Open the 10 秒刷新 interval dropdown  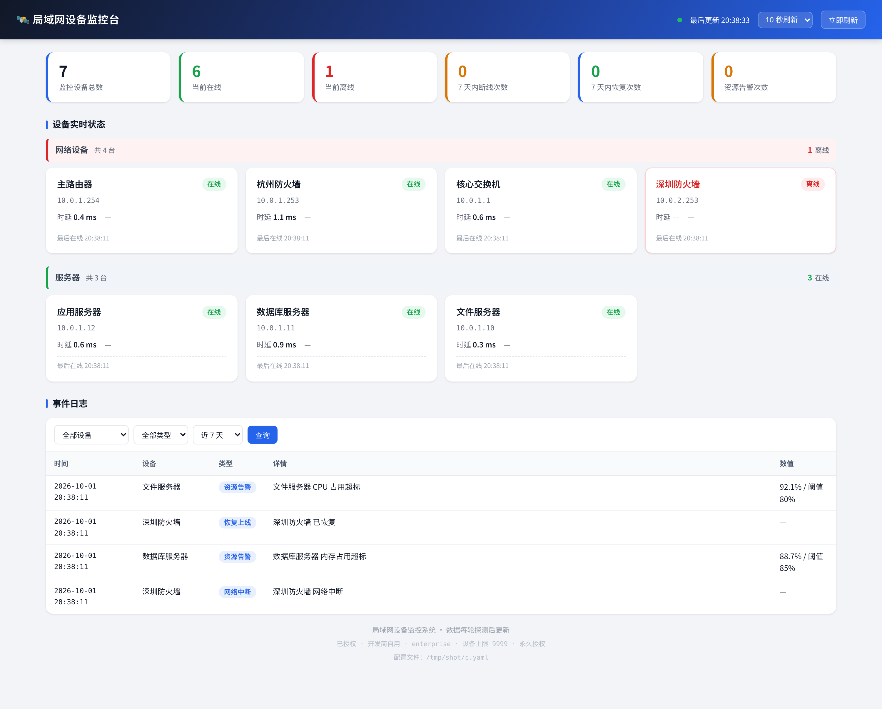[785, 20]
